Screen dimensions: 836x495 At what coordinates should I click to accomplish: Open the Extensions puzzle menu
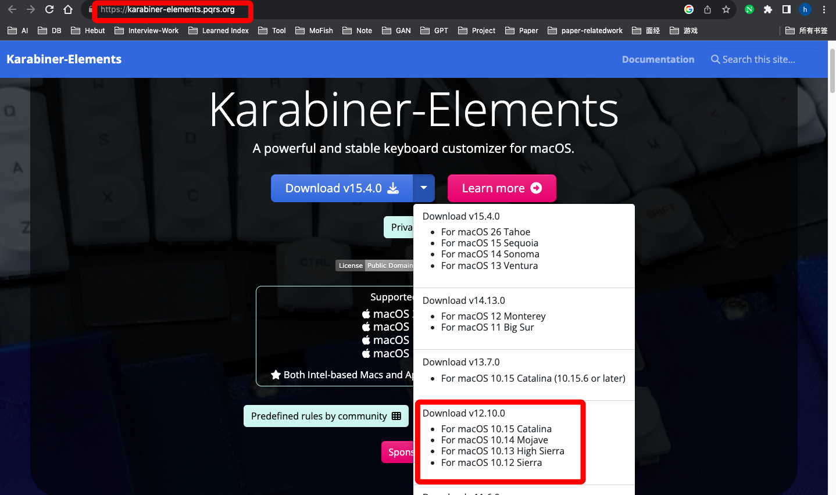(x=768, y=9)
